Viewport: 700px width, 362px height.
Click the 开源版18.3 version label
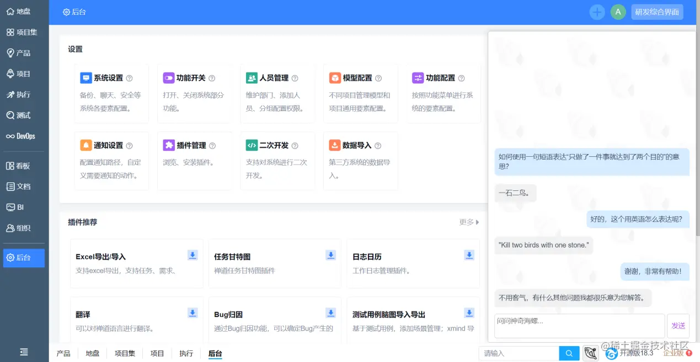(635, 353)
